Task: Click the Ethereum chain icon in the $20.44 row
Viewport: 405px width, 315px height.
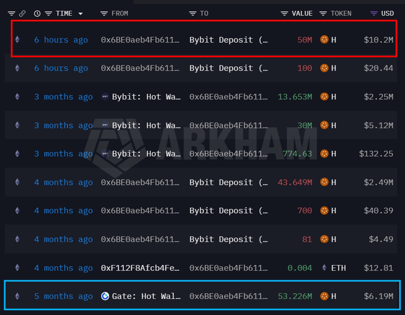Action: tap(17, 68)
